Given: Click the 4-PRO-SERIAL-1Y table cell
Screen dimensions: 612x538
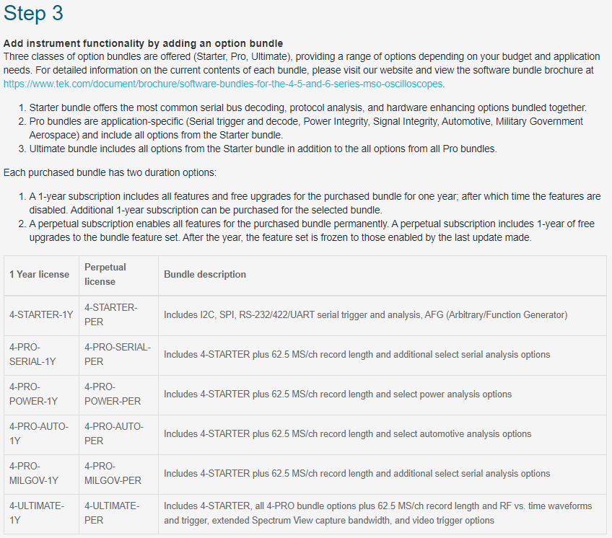Looking at the screenshot, I should [x=41, y=355].
